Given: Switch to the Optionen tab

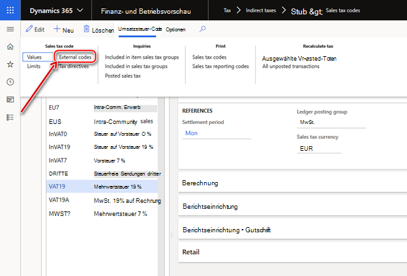Looking at the screenshot, I should tap(175, 29).
